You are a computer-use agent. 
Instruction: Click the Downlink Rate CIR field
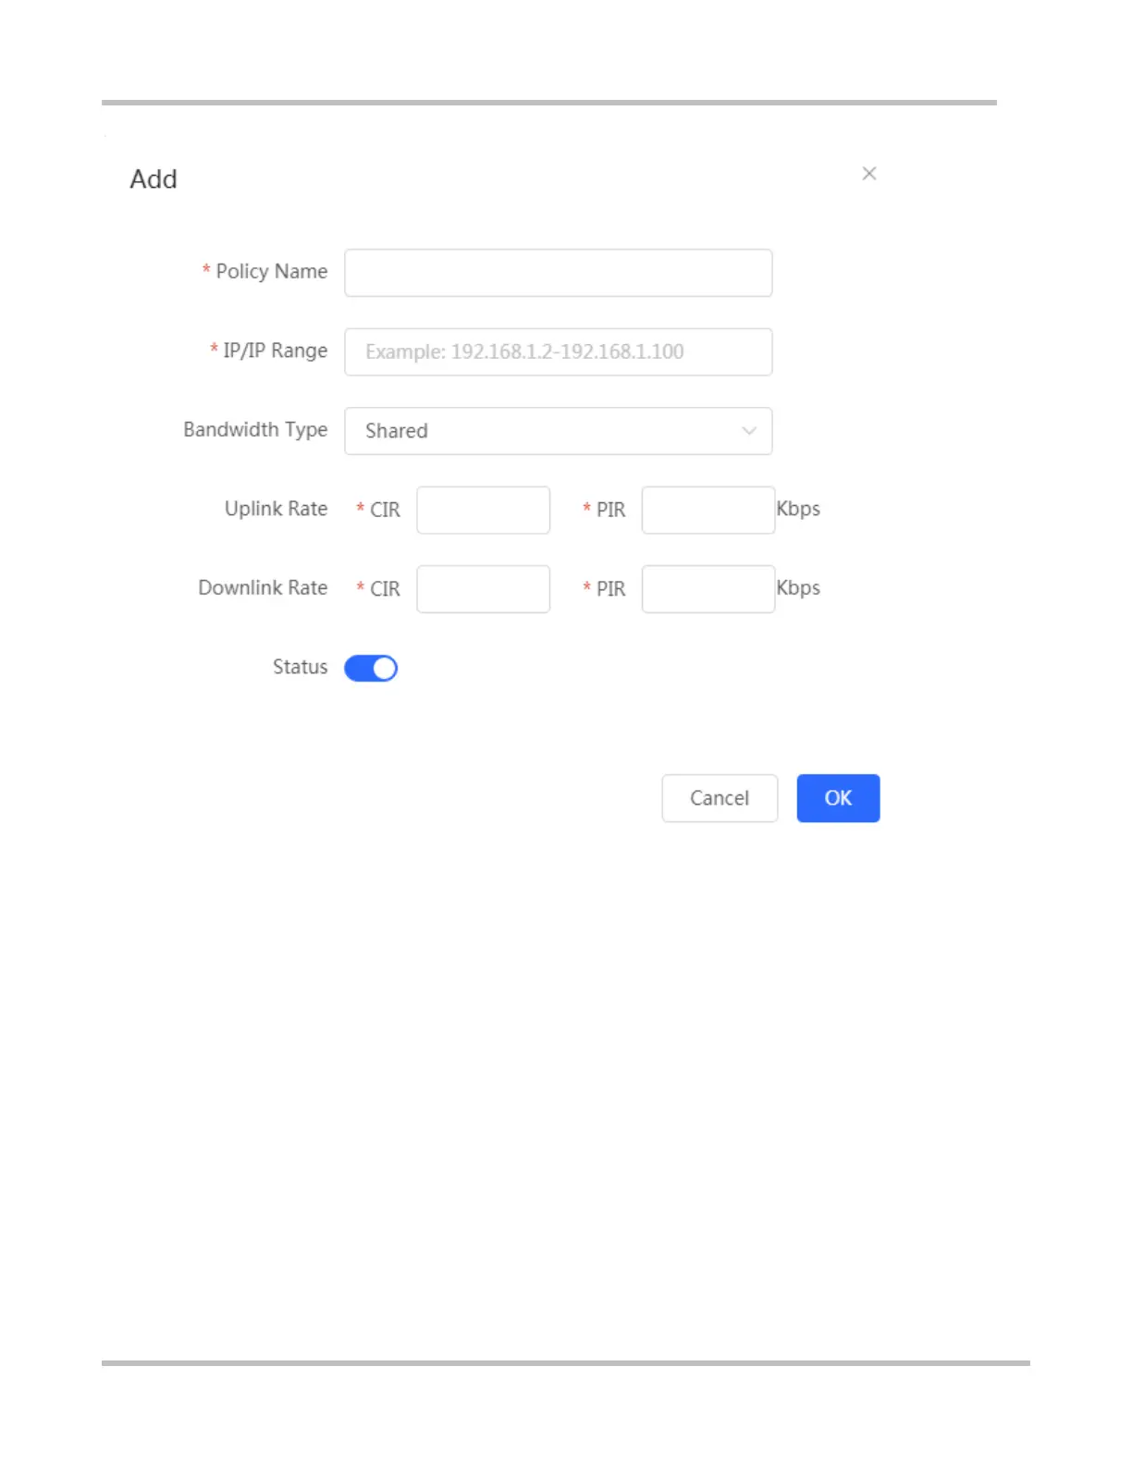coord(483,589)
